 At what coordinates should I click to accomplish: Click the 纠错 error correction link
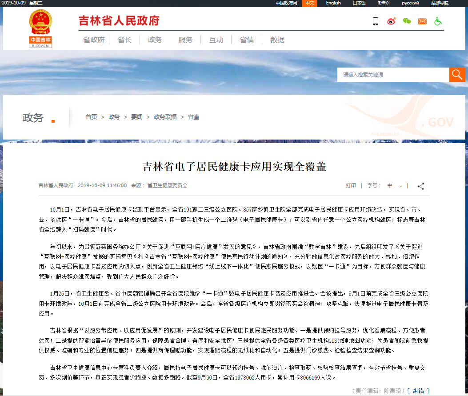[418, 391]
